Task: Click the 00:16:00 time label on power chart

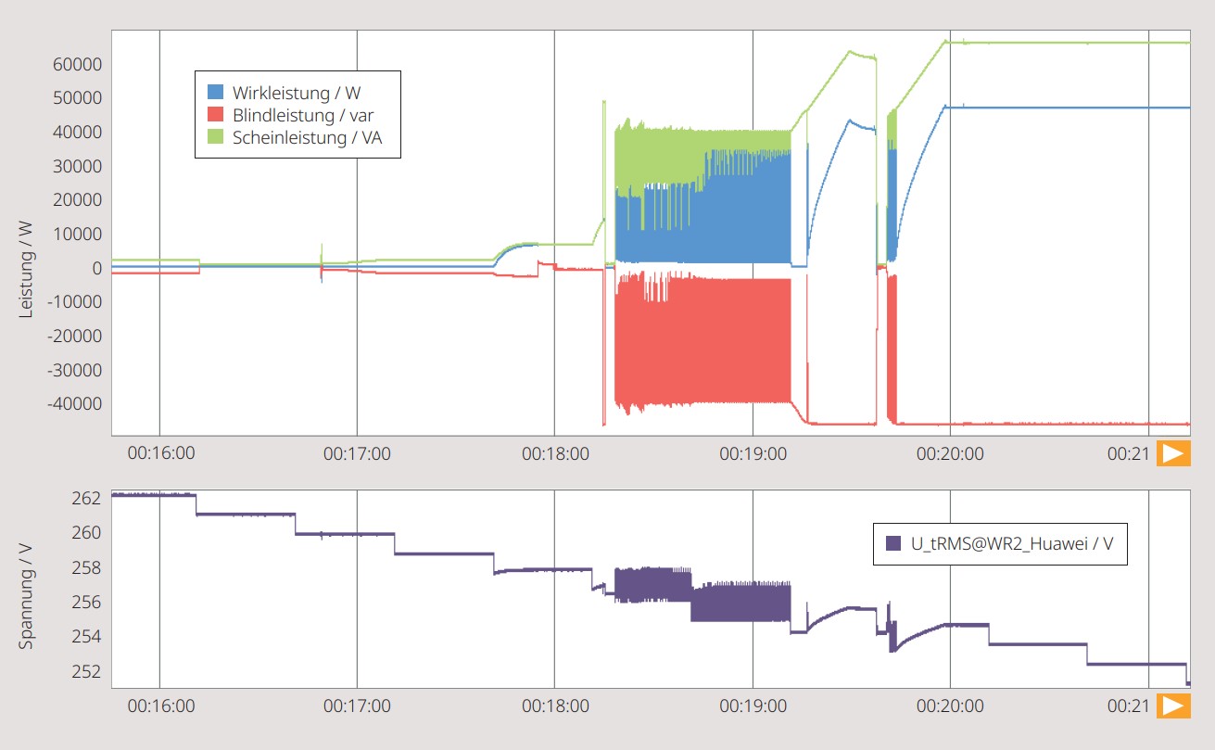Action: click(x=160, y=454)
